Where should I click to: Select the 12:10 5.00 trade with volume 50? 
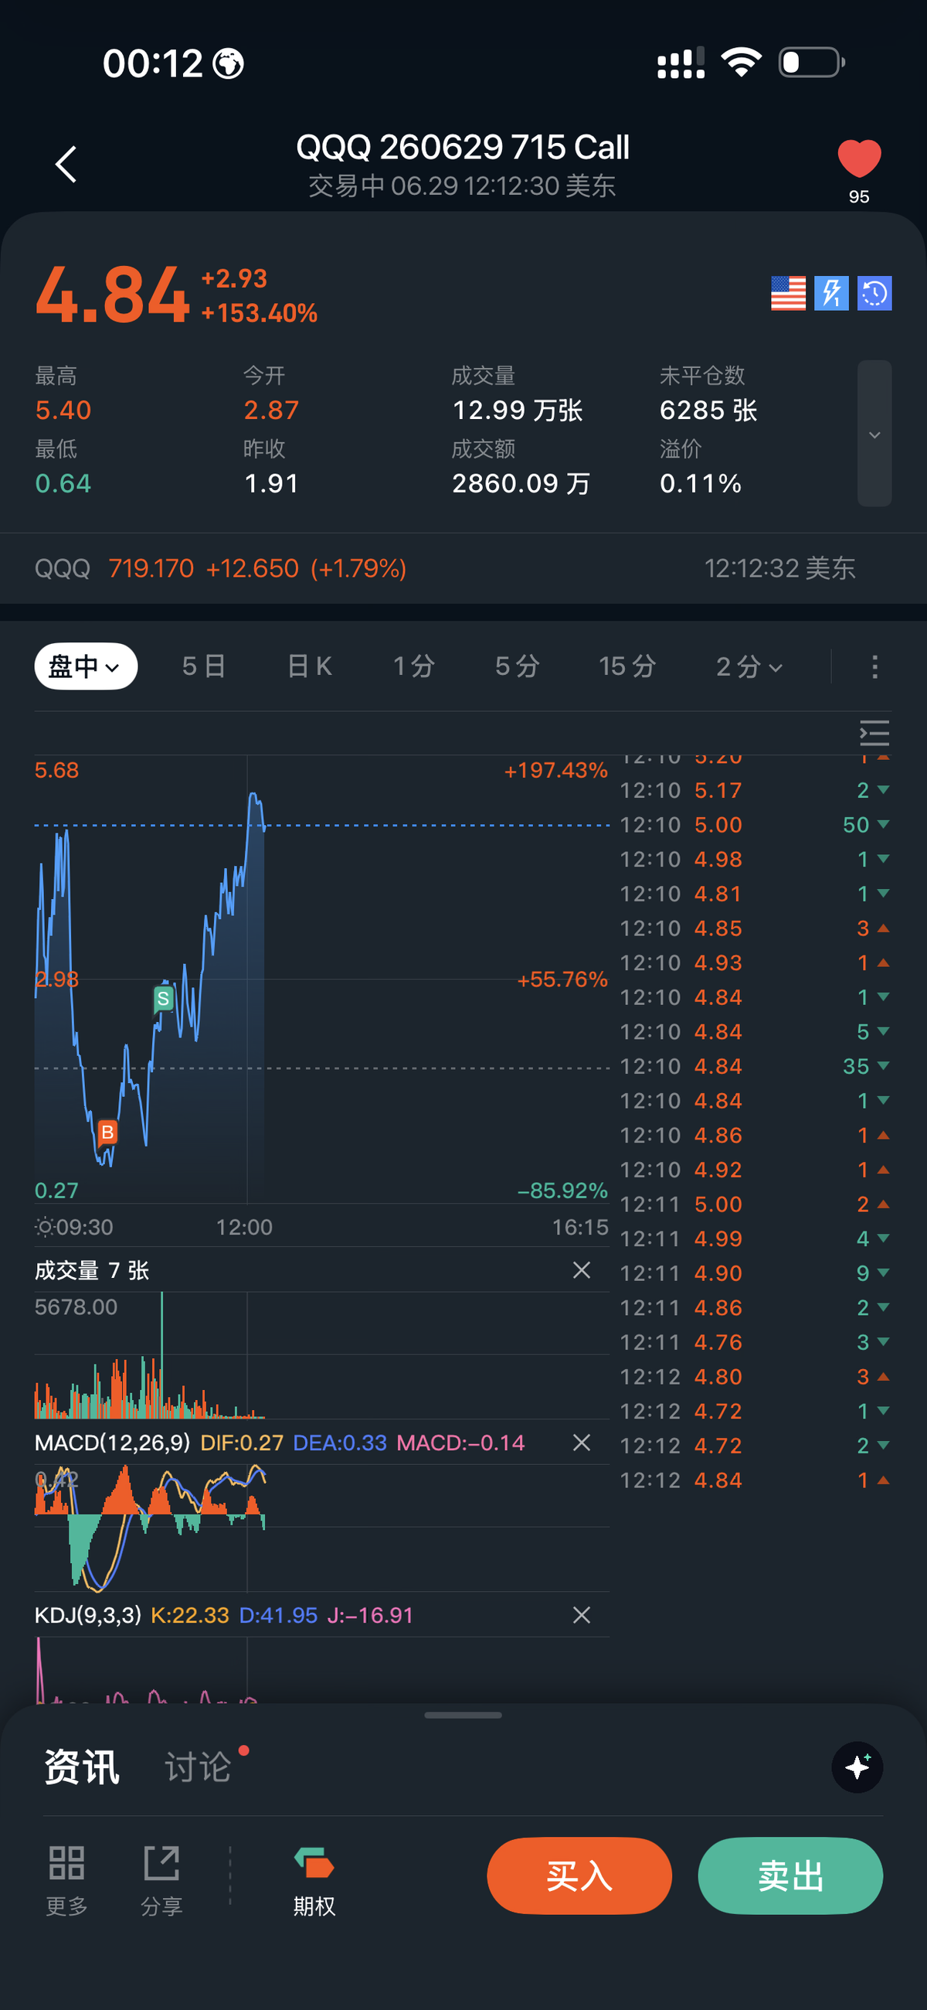pyautogui.click(x=755, y=825)
